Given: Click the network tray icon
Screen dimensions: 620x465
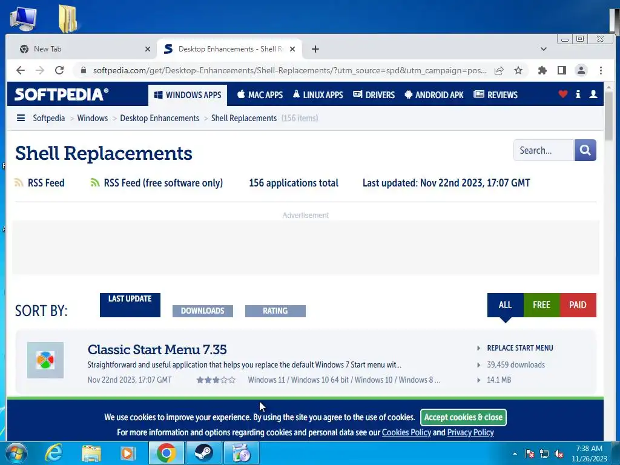Looking at the screenshot, I should click(544, 454).
